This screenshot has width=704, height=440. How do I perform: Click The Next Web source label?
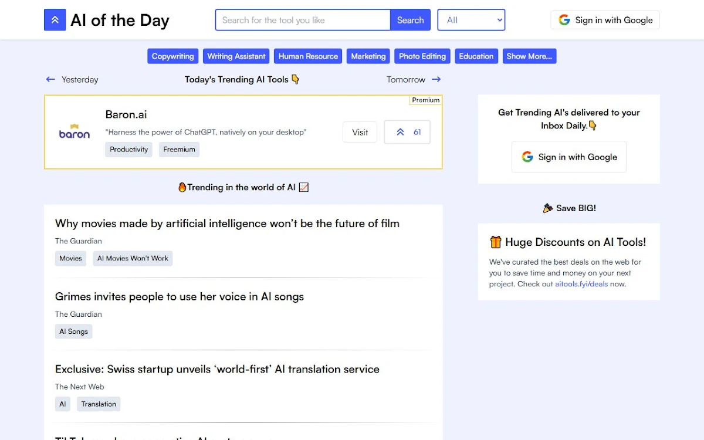[x=80, y=387]
